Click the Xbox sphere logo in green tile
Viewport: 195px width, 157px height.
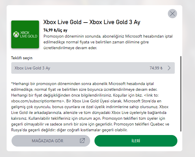click(x=16, y=34)
